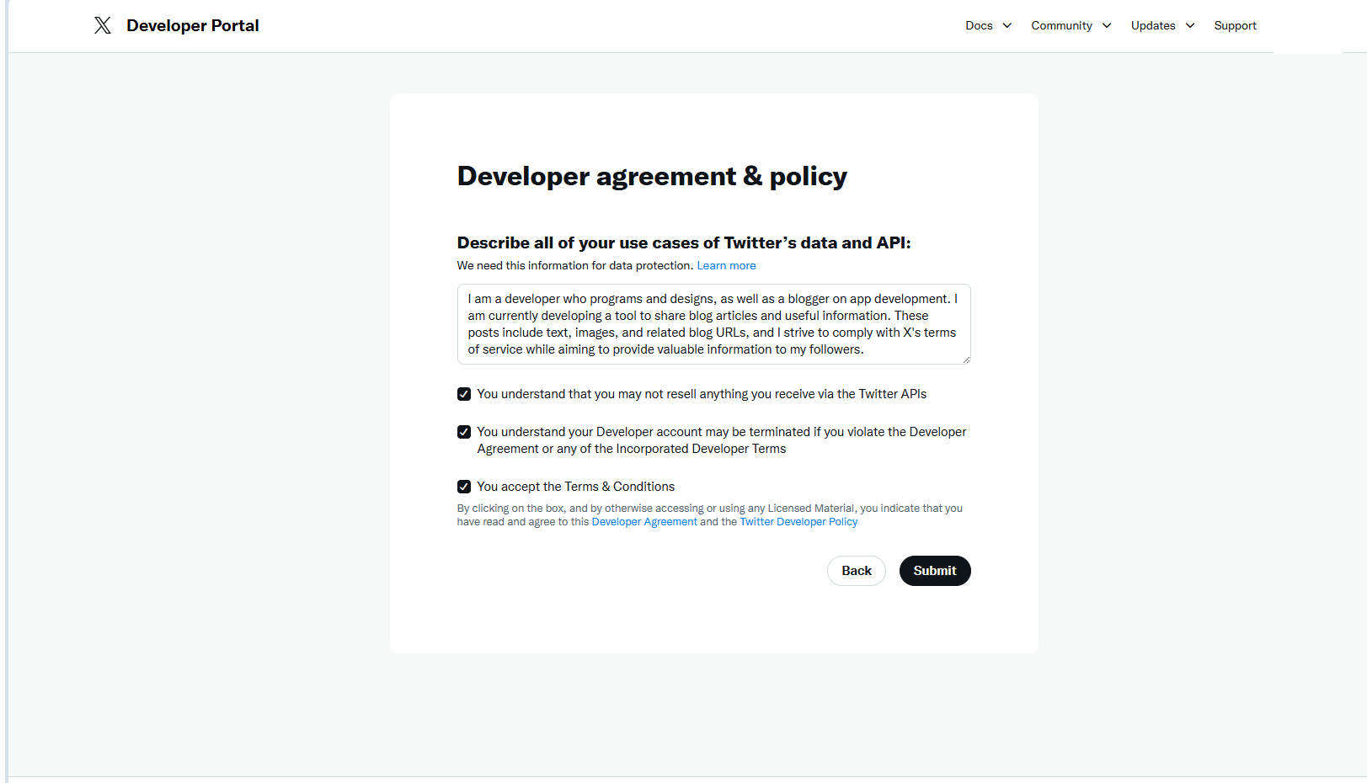Click 'may not resell anything' label text

click(702, 394)
